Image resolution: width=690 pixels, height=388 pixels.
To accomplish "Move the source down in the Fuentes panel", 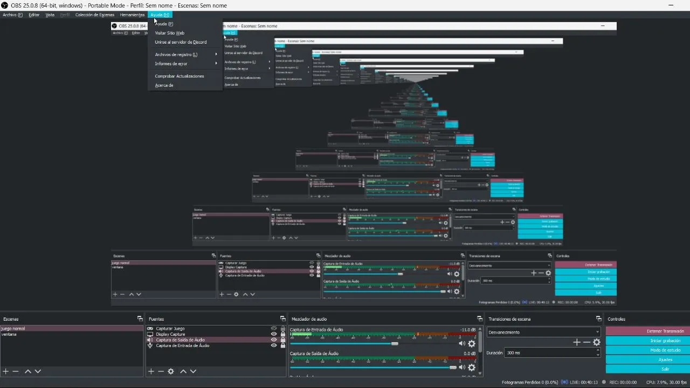I will pyautogui.click(x=193, y=371).
